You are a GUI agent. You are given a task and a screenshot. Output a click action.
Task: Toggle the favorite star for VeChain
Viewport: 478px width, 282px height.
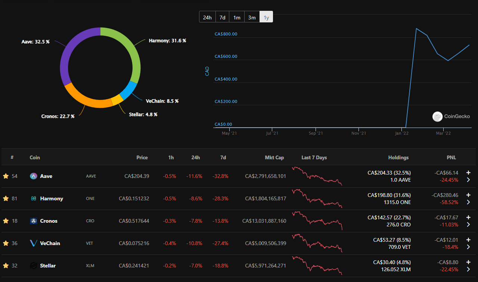pos(6,243)
